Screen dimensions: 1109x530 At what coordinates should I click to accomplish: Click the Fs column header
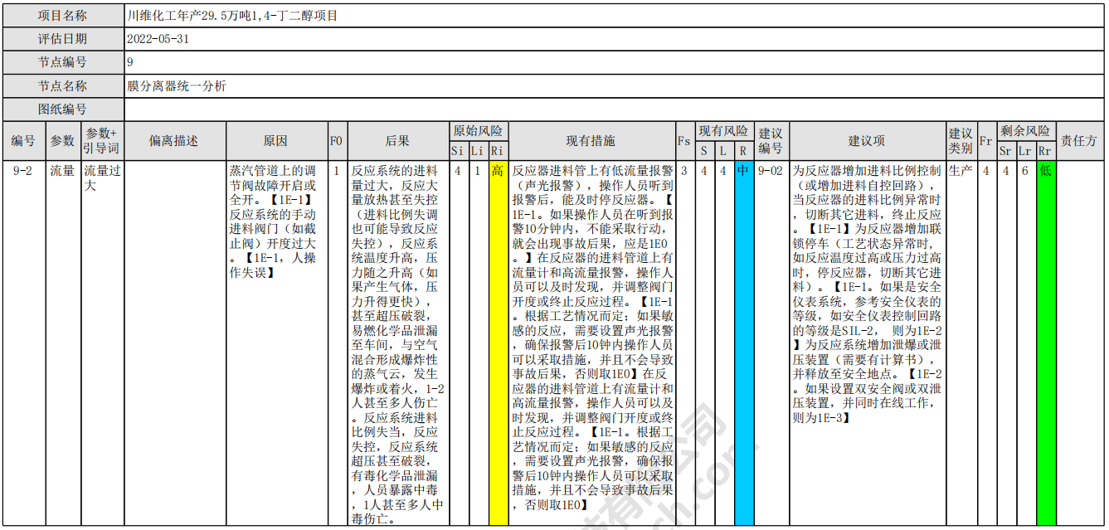coord(683,141)
